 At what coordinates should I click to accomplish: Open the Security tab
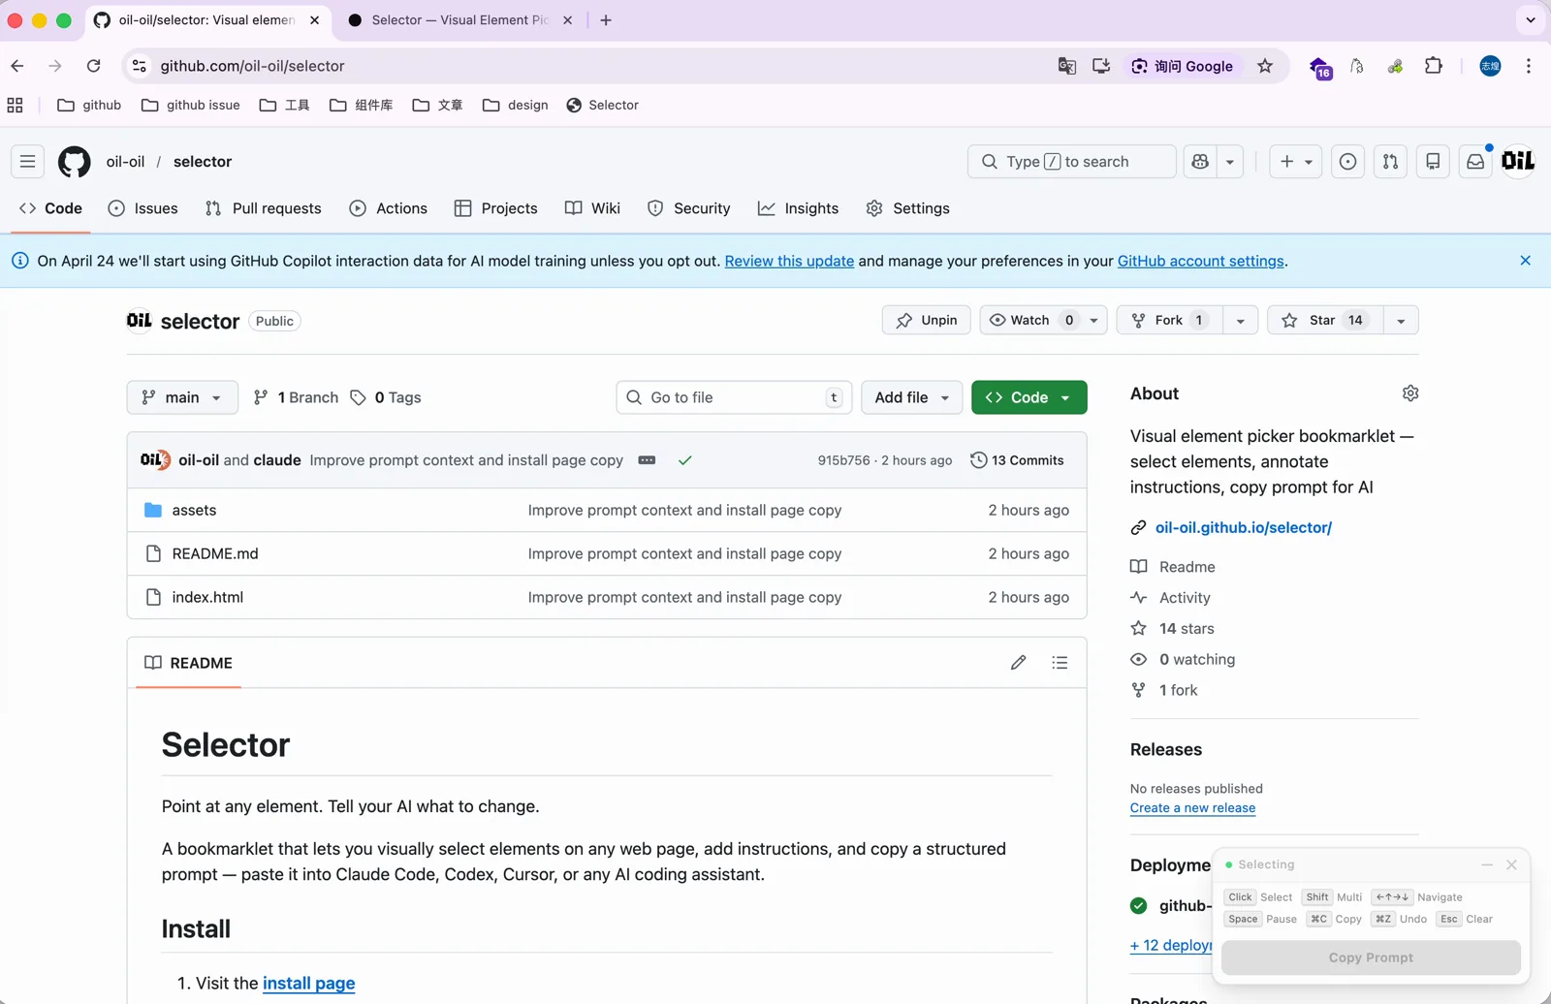click(x=689, y=208)
